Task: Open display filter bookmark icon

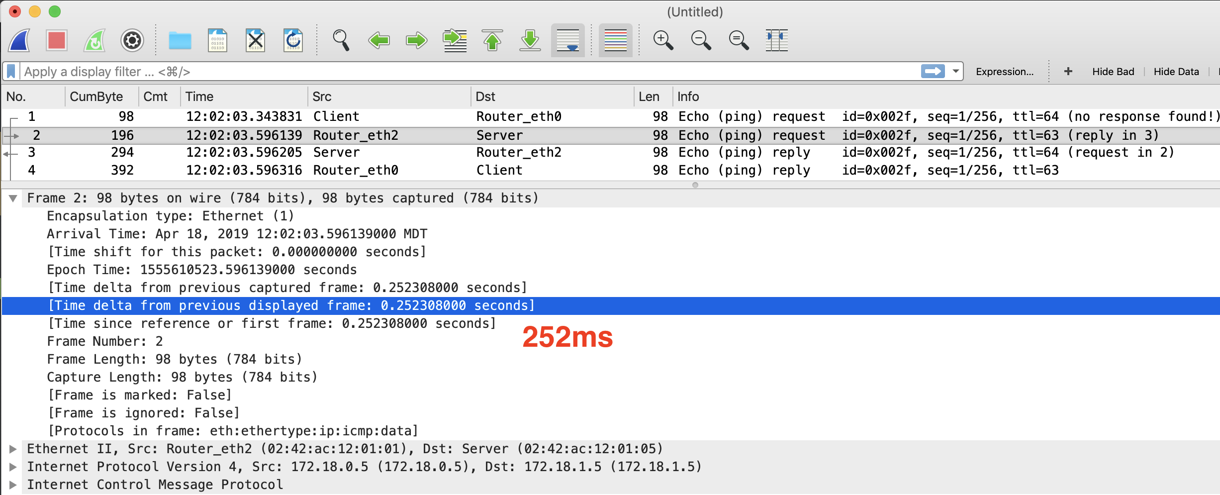Action: point(11,71)
